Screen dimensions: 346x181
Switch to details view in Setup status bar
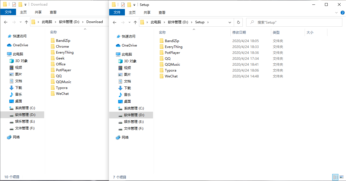coord(335,177)
